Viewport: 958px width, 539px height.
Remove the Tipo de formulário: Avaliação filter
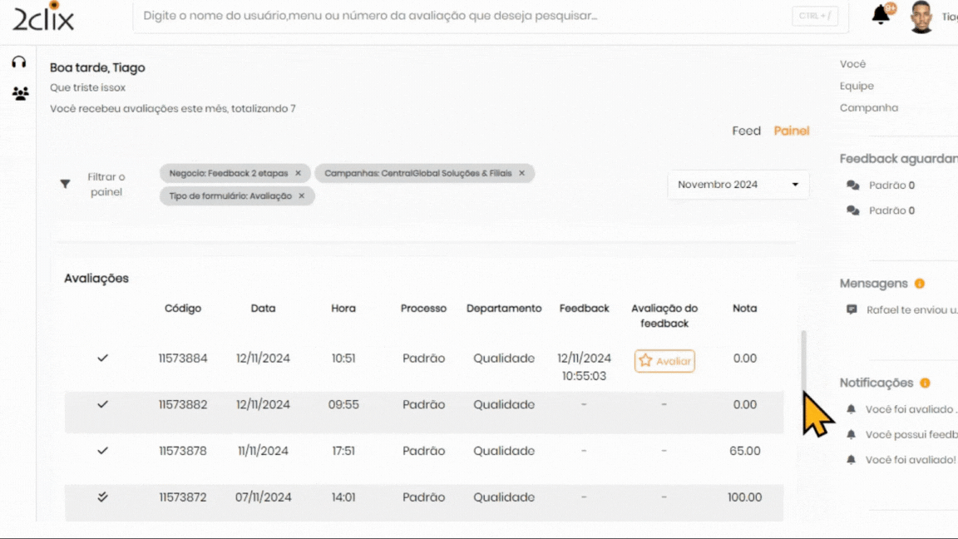302,195
